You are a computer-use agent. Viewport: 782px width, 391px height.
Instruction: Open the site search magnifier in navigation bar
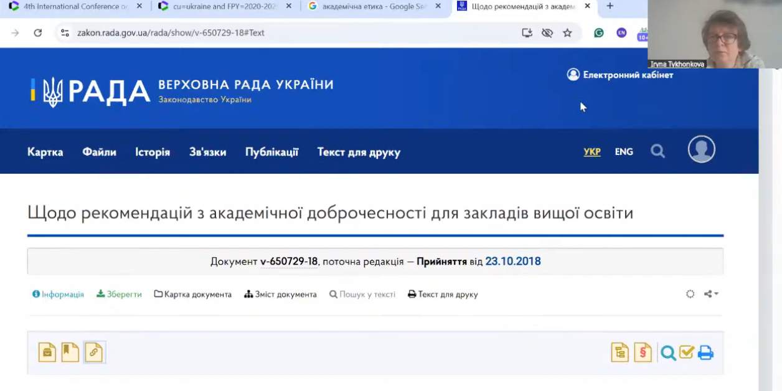pyautogui.click(x=657, y=151)
